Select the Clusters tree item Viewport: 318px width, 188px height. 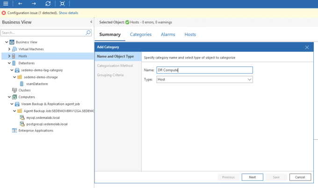coord(24,90)
